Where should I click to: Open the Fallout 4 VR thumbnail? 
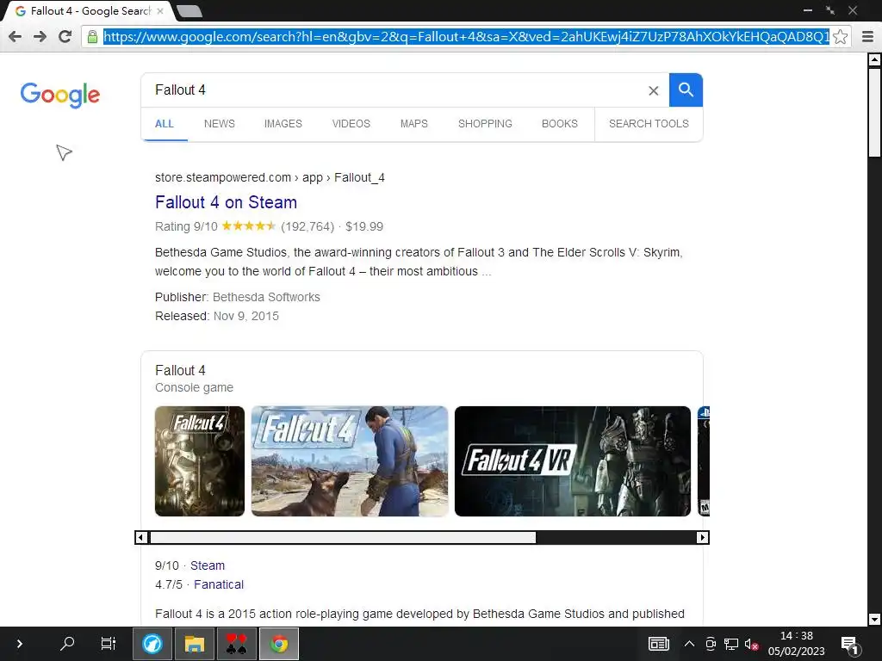pos(573,461)
